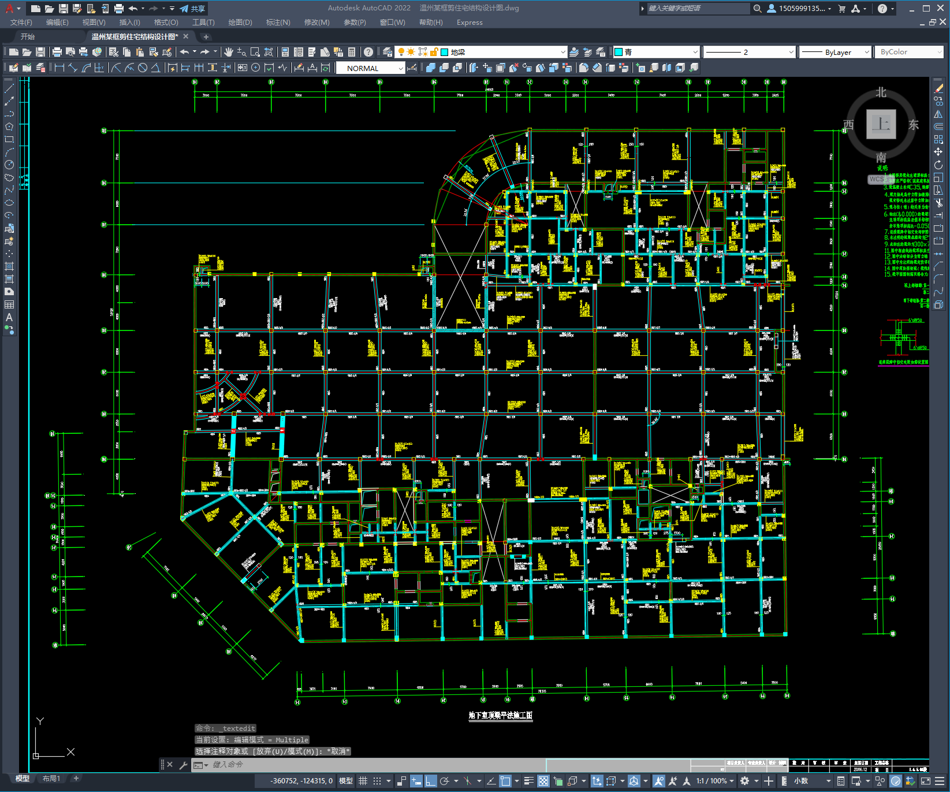Click the Tolerance dimension icon
This screenshot has height=792, width=950.
[x=242, y=68]
